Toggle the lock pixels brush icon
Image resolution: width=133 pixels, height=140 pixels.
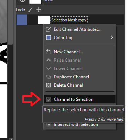[30, 10]
